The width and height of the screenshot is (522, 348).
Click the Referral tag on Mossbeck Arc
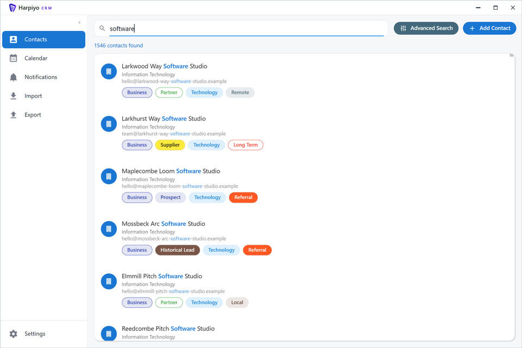pyautogui.click(x=257, y=250)
